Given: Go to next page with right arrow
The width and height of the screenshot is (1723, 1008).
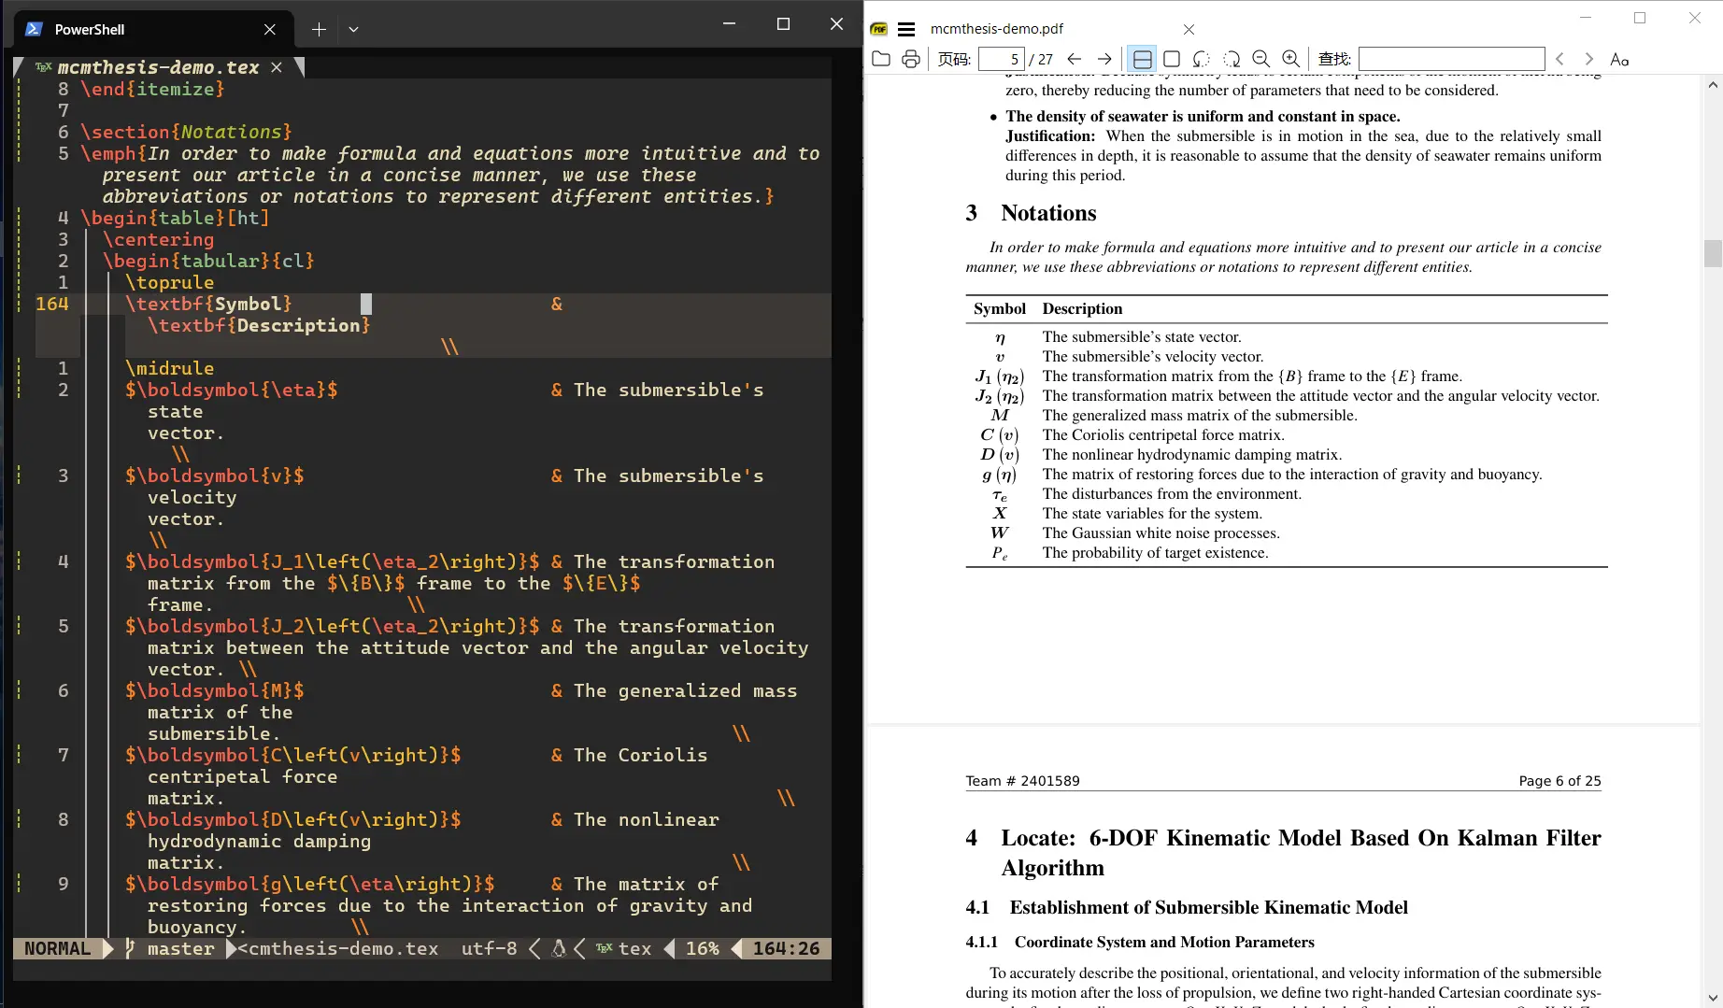Looking at the screenshot, I should (1104, 59).
